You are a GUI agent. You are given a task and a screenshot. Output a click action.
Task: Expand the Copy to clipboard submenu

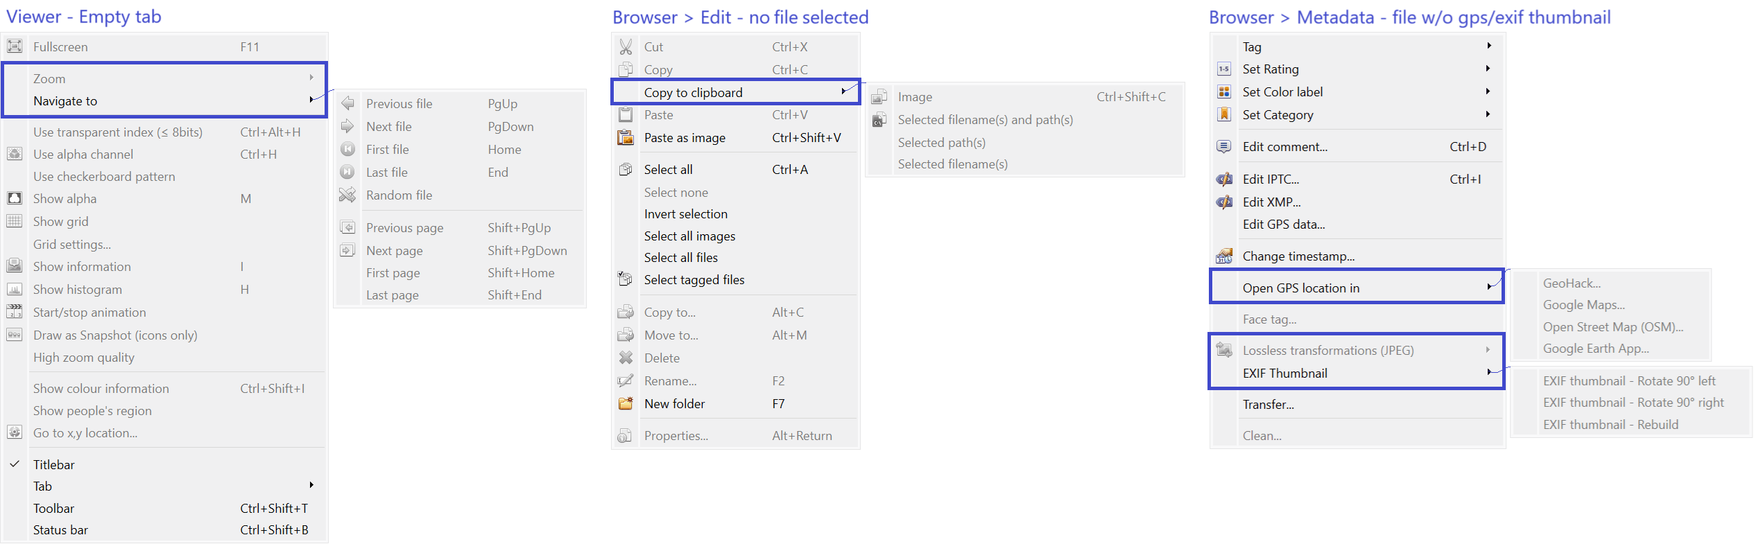coord(843,91)
